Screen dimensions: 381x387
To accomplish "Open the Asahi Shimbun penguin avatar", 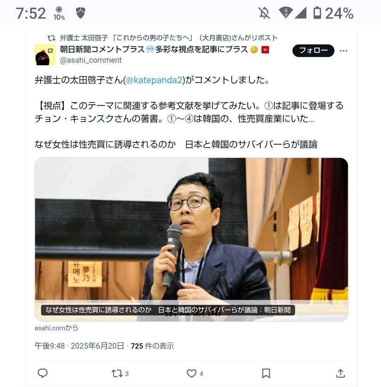I will 45,55.
